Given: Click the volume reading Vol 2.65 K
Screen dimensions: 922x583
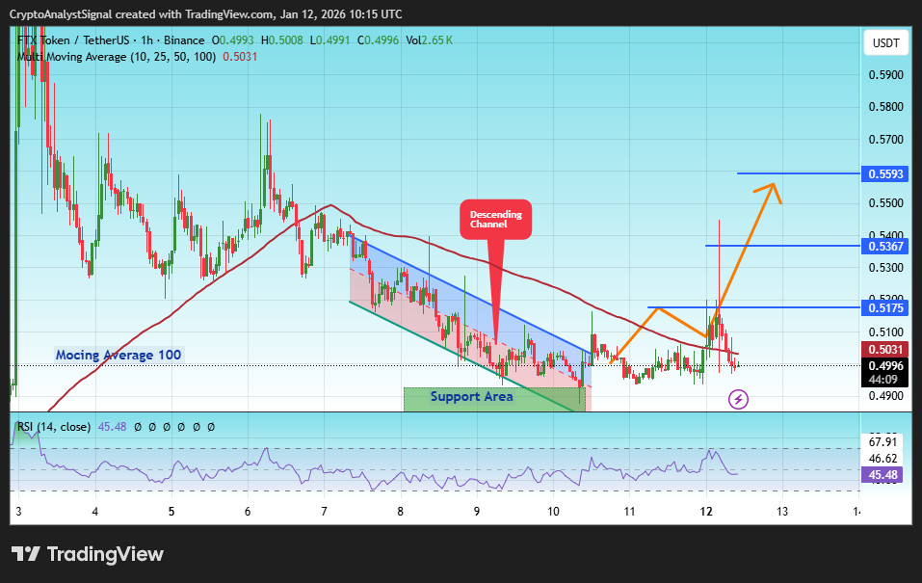Looking at the screenshot, I should (x=430, y=40).
